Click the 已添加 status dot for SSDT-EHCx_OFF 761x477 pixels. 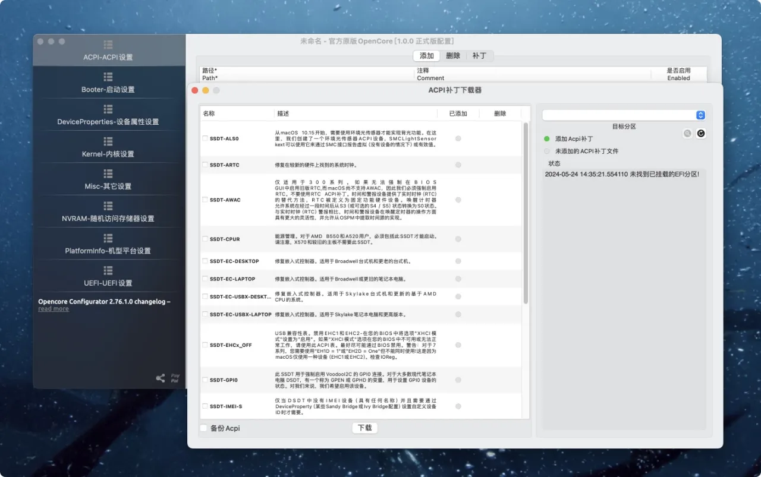pos(458,345)
